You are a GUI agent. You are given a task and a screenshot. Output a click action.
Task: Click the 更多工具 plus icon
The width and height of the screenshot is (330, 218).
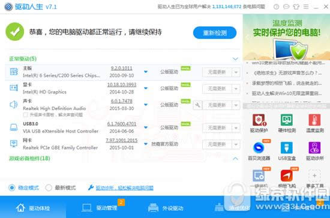(x=314, y=175)
